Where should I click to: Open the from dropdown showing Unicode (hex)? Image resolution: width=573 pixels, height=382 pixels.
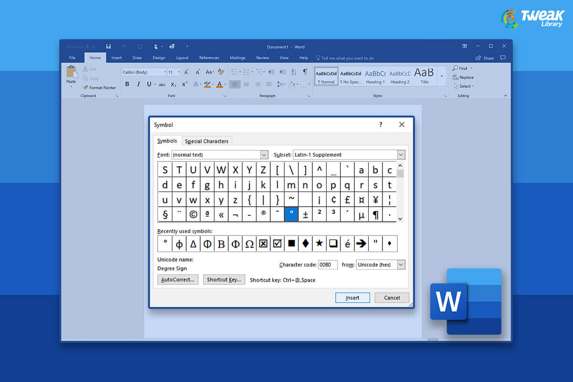click(400, 264)
